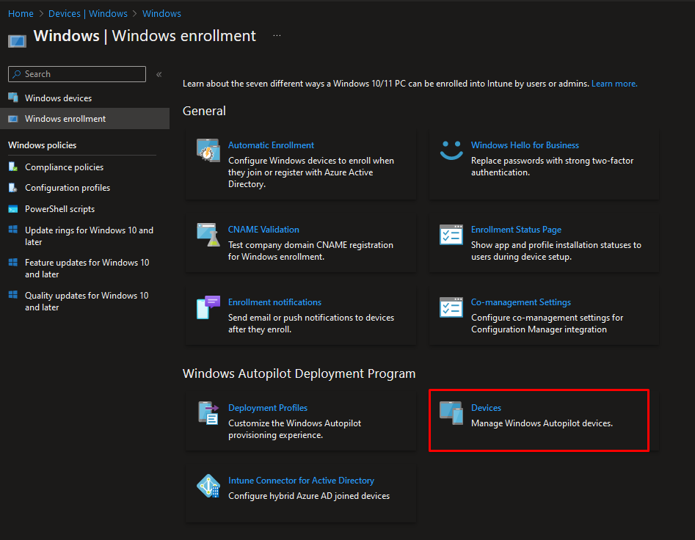Image resolution: width=695 pixels, height=540 pixels.
Task: Click 'Configure co-management settings' description text
Action: click(547, 324)
